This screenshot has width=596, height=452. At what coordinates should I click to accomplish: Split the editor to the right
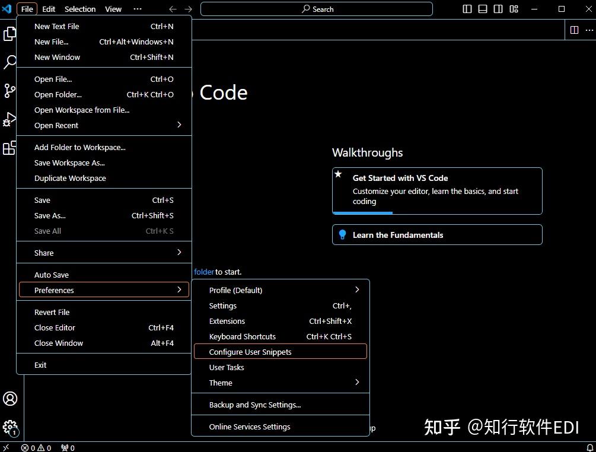pyautogui.click(x=574, y=30)
